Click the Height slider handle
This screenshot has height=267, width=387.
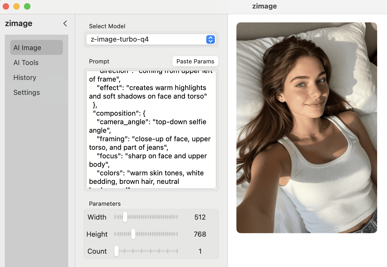[133, 234]
